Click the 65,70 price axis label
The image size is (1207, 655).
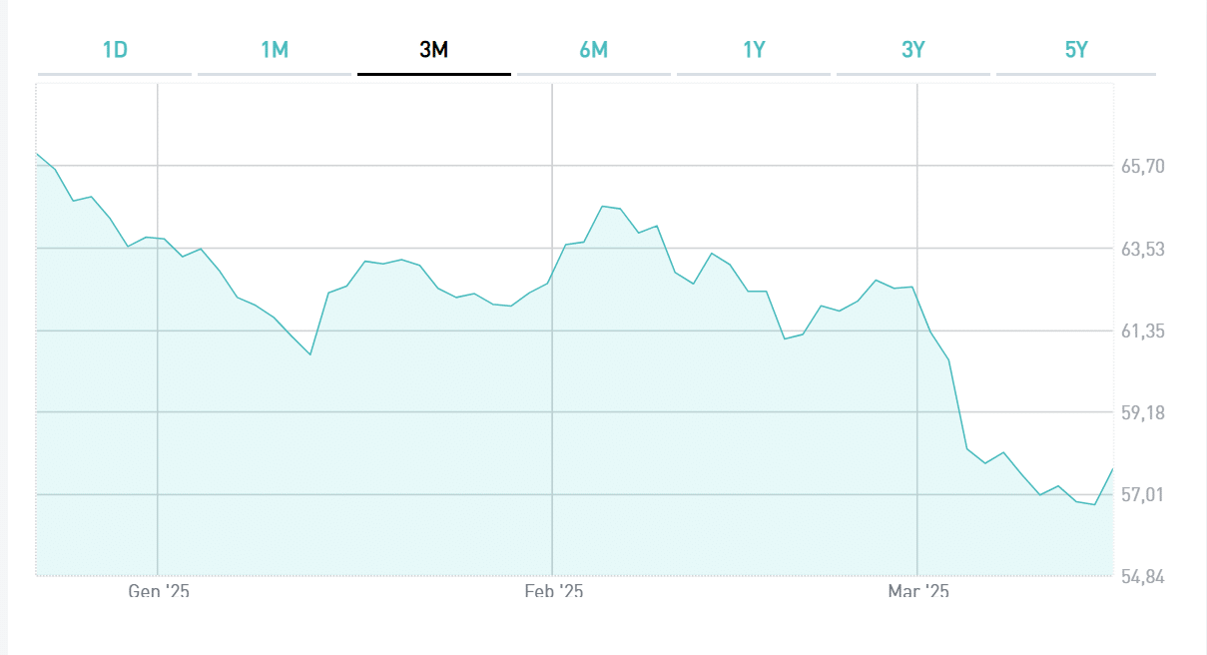1143,167
